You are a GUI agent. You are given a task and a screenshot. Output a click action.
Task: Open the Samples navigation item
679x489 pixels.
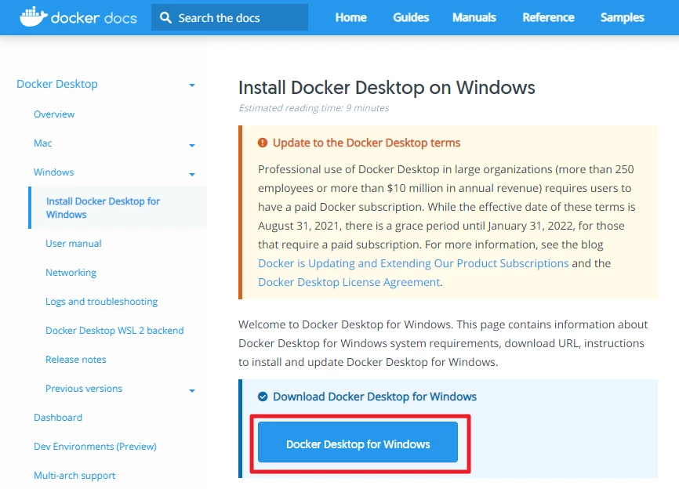[622, 17]
